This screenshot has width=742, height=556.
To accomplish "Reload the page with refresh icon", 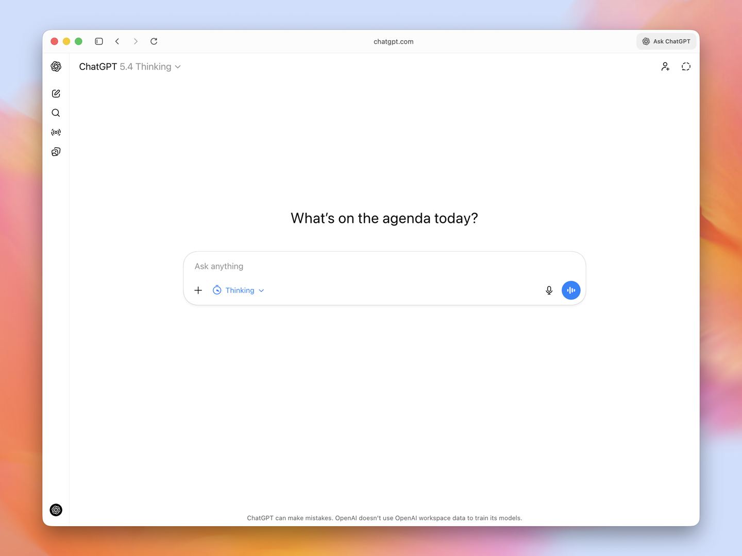I will coord(154,41).
